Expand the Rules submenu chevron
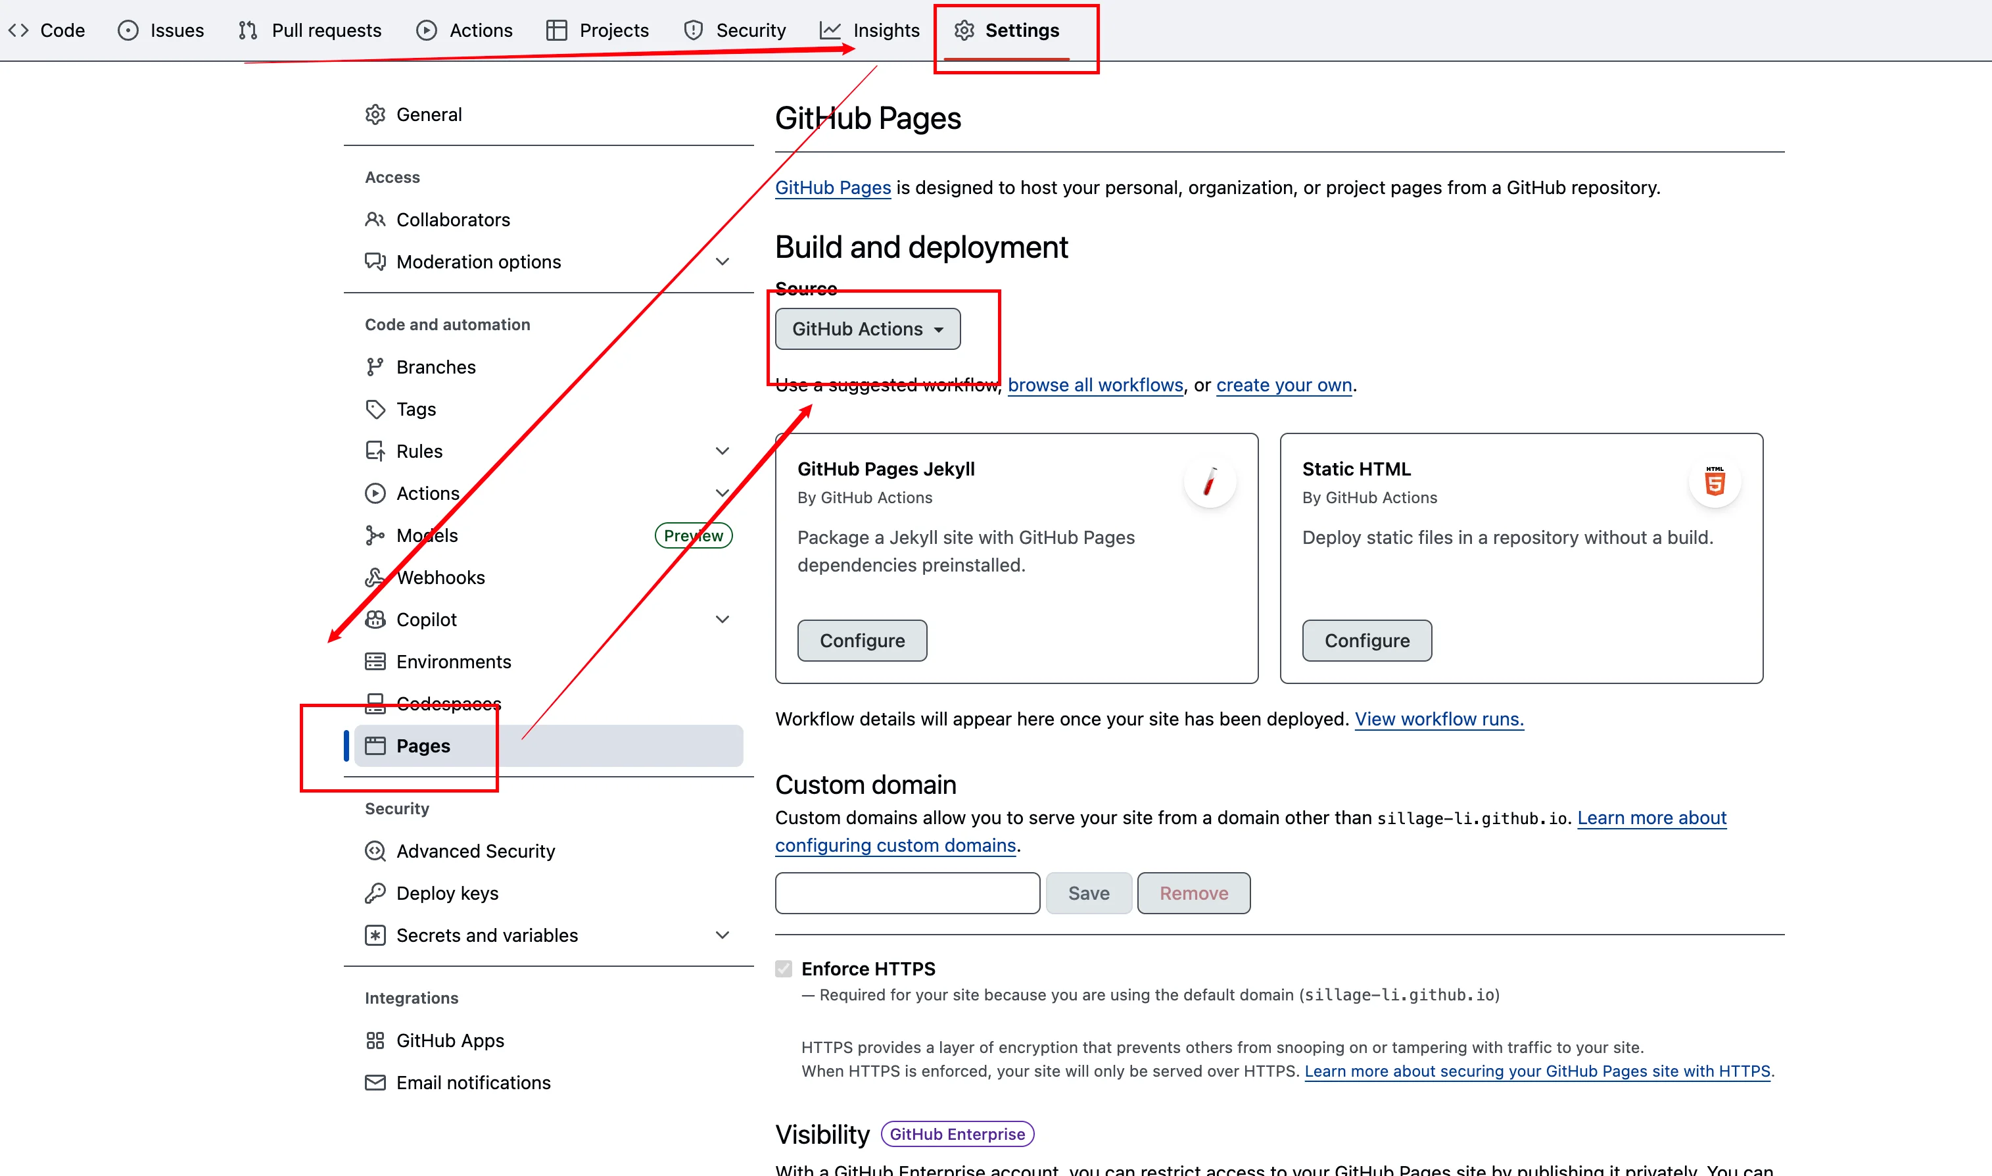1992x1176 pixels. click(x=722, y=451)
